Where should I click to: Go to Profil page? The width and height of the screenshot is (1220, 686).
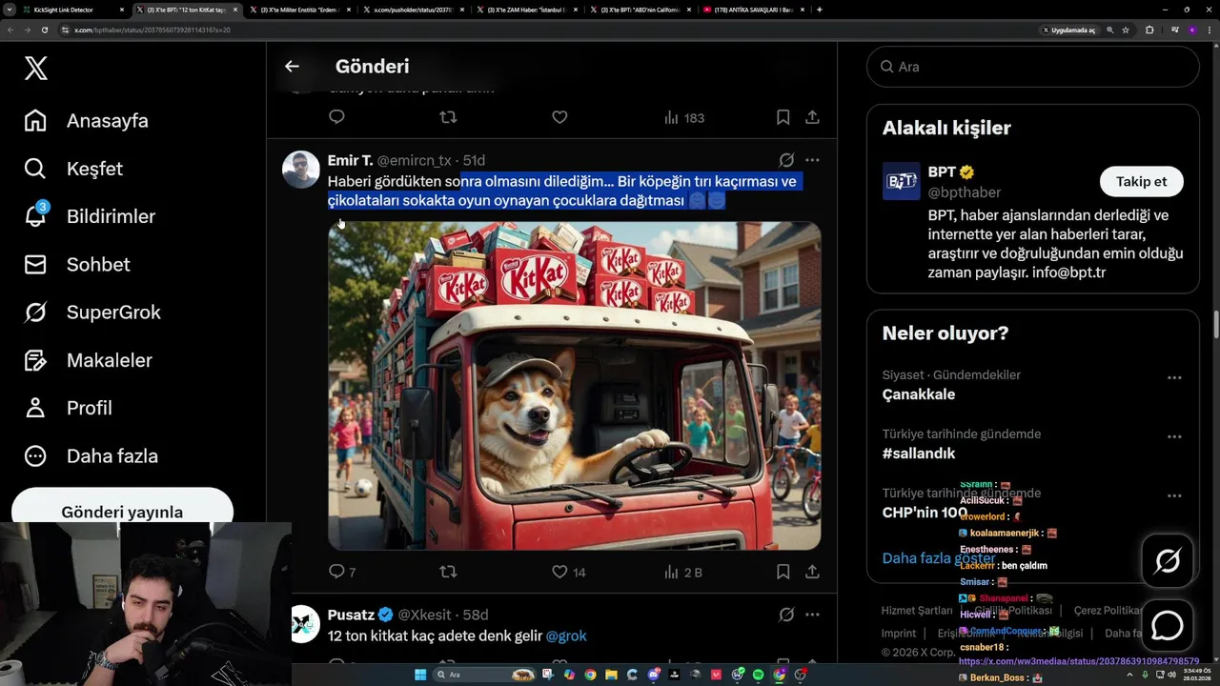pos(68,408)
